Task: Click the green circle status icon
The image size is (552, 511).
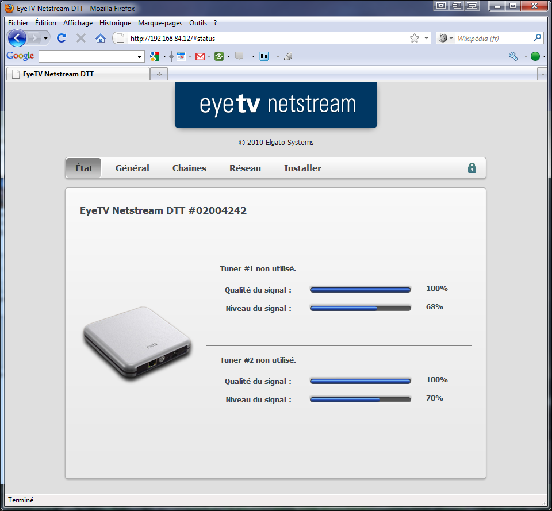Action: click(x=535, y=56)
